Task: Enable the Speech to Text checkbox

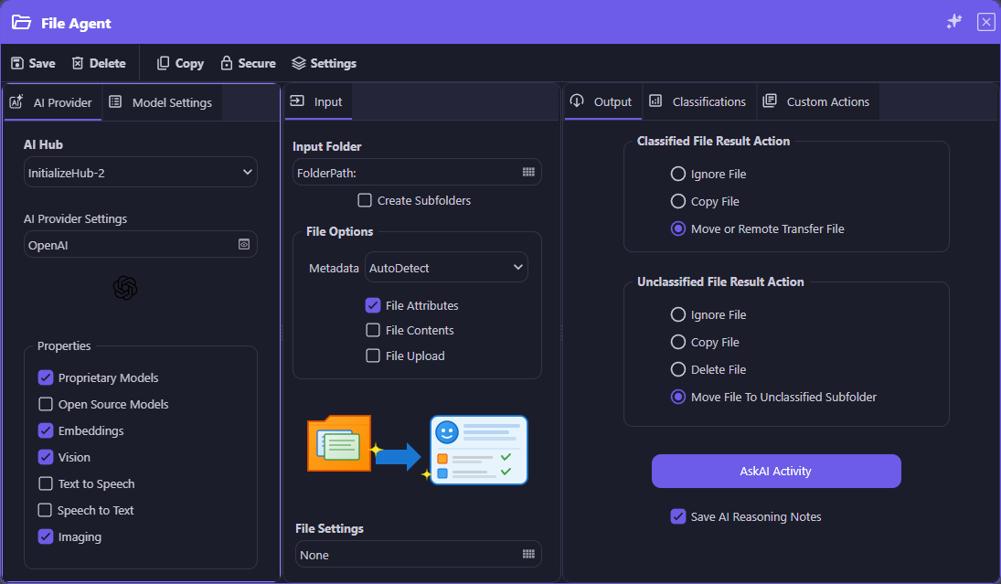Action: (x=45, y=510)
